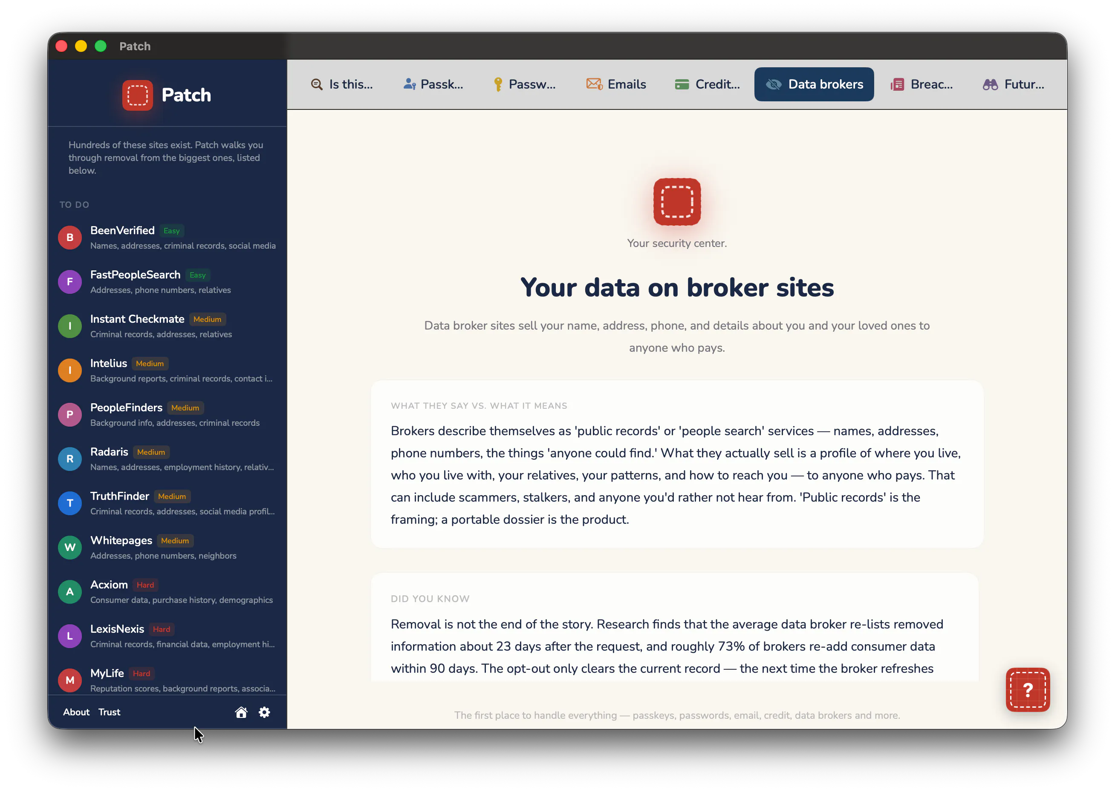The width and height of the screenshot is (1115, 792).
Task: Switch to the Is this... tab
Action: click(x=341, y=84)
